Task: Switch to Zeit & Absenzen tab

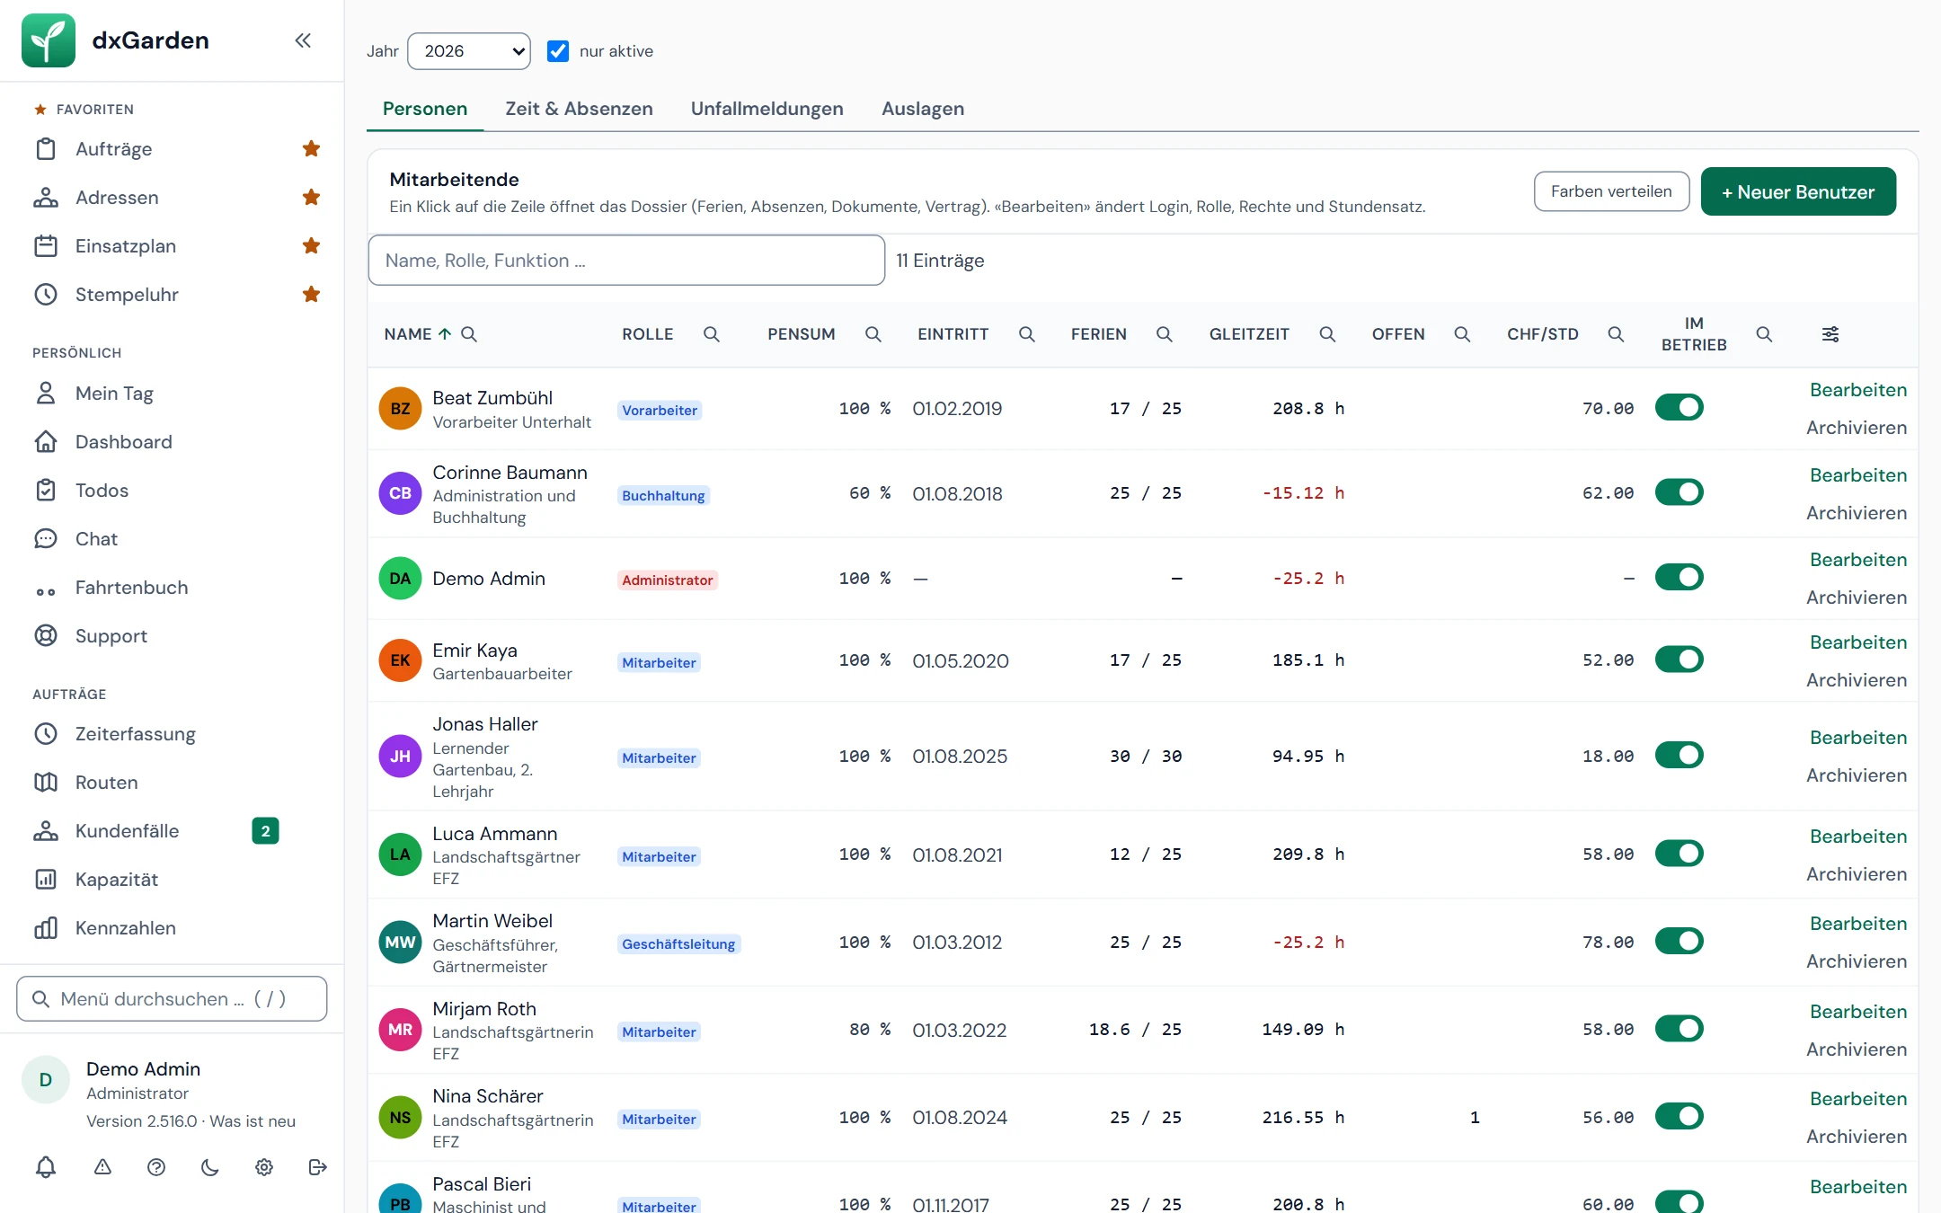Action: click(579, 109)
